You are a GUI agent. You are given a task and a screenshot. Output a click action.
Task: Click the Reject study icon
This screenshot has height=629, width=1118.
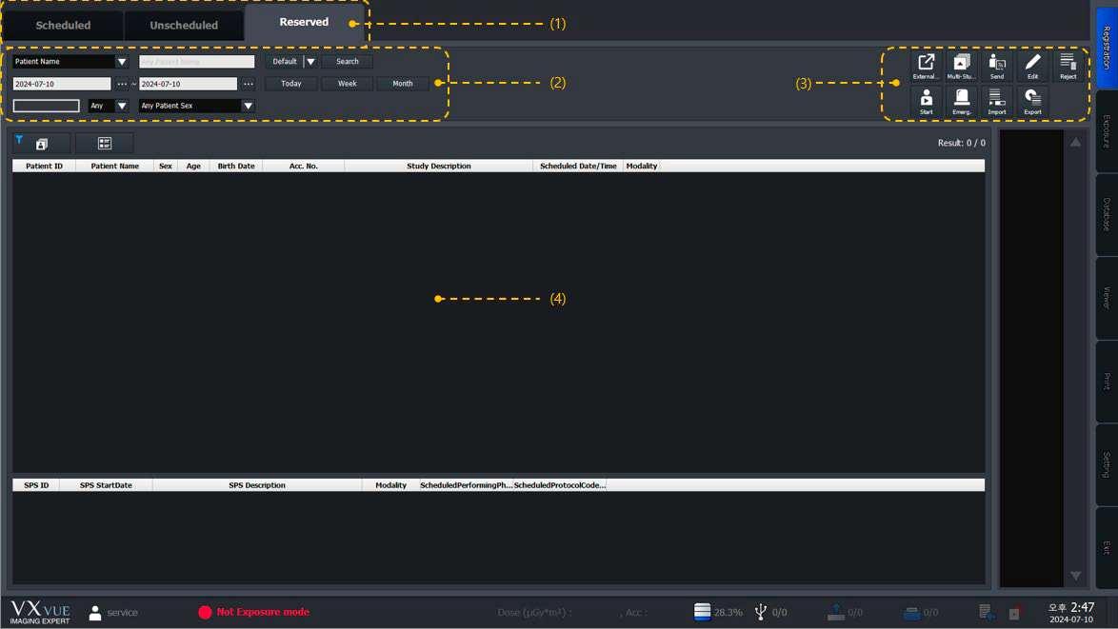(x=1068, y=65)
